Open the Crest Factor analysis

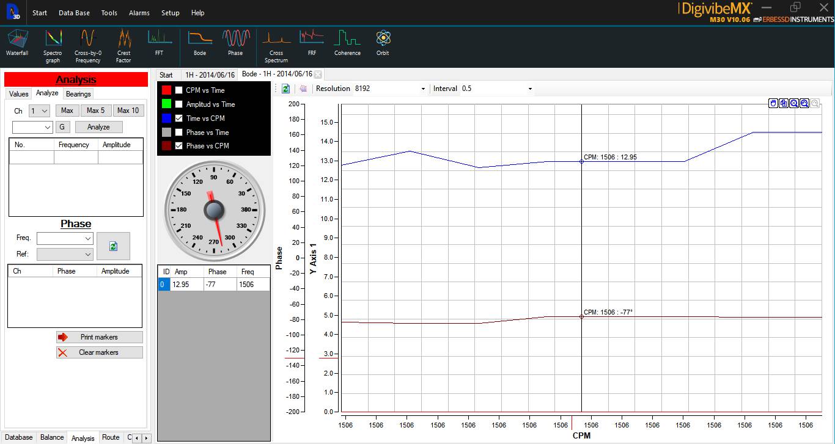(123, 42)
